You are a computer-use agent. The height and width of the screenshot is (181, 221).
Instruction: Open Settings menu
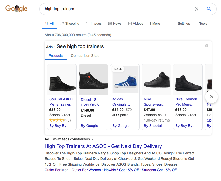[184, 23]
